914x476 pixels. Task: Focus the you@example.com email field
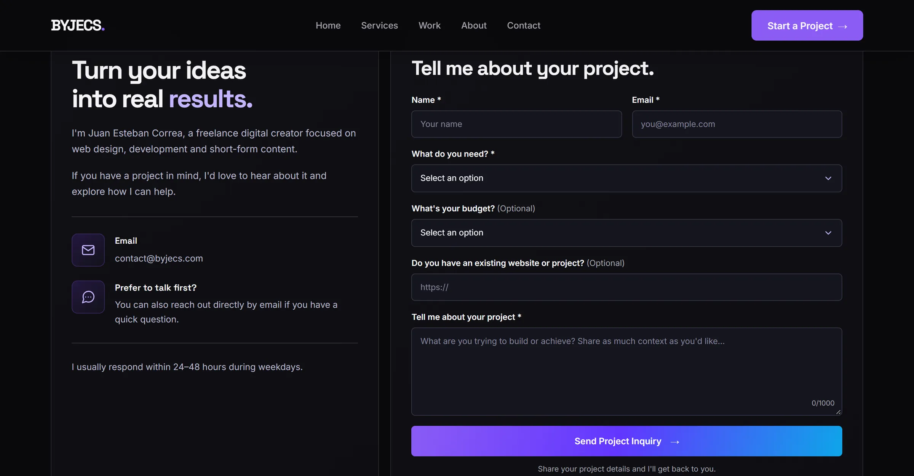737,124
